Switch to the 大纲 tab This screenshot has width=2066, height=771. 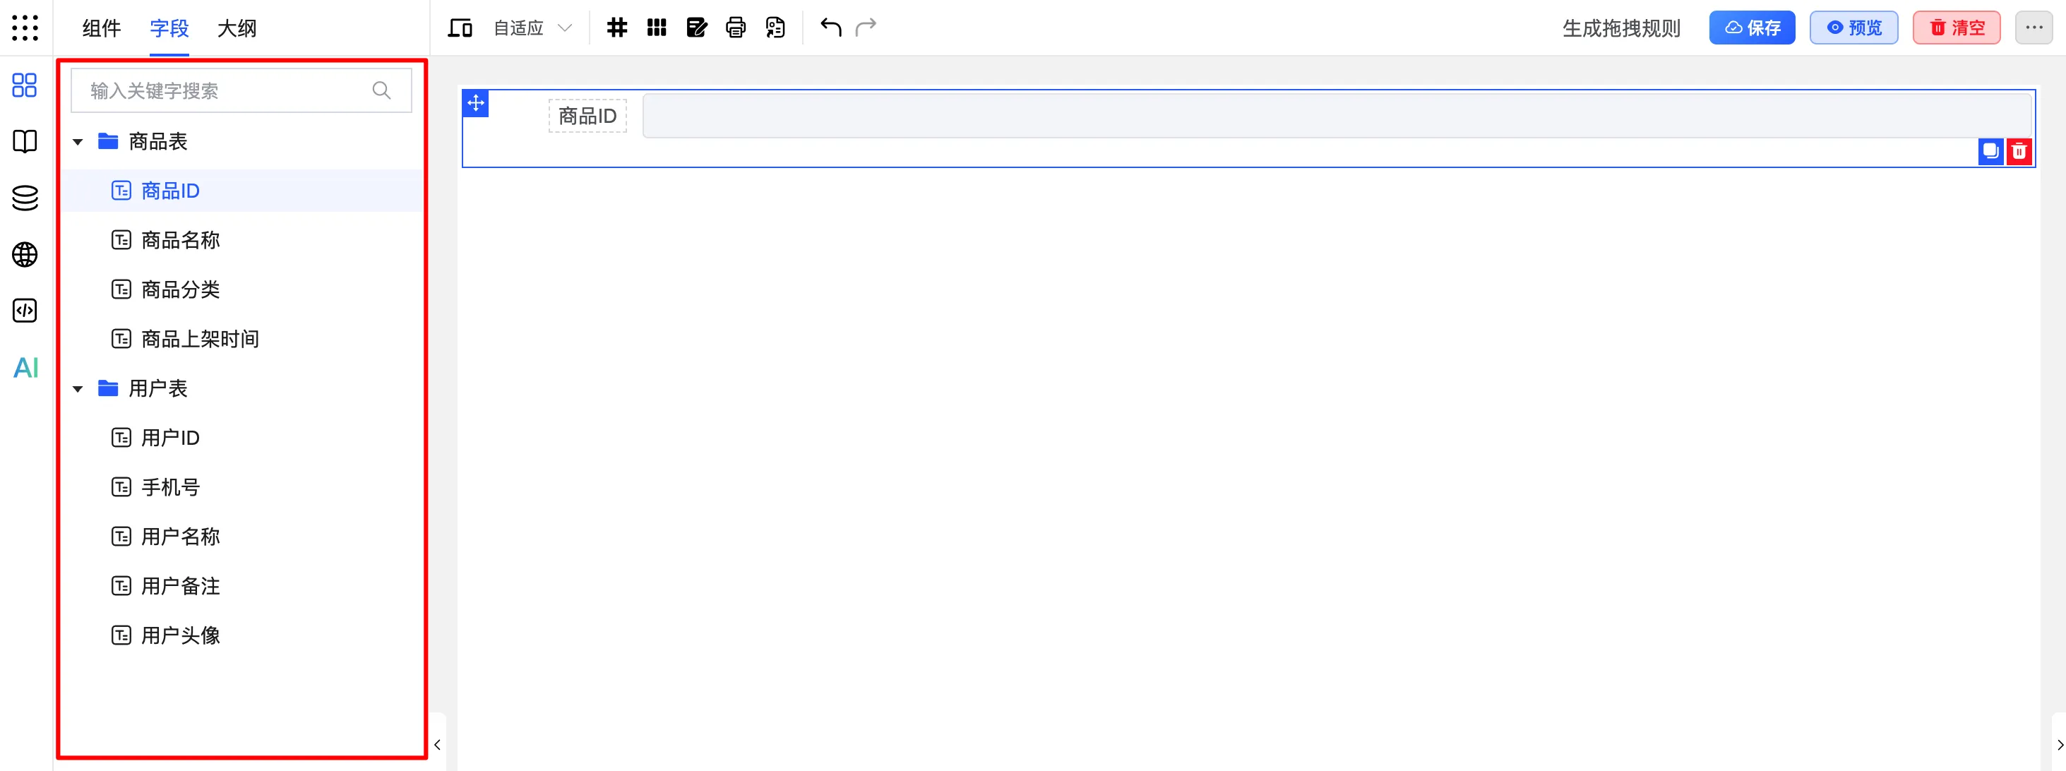(x=237, y=28)
